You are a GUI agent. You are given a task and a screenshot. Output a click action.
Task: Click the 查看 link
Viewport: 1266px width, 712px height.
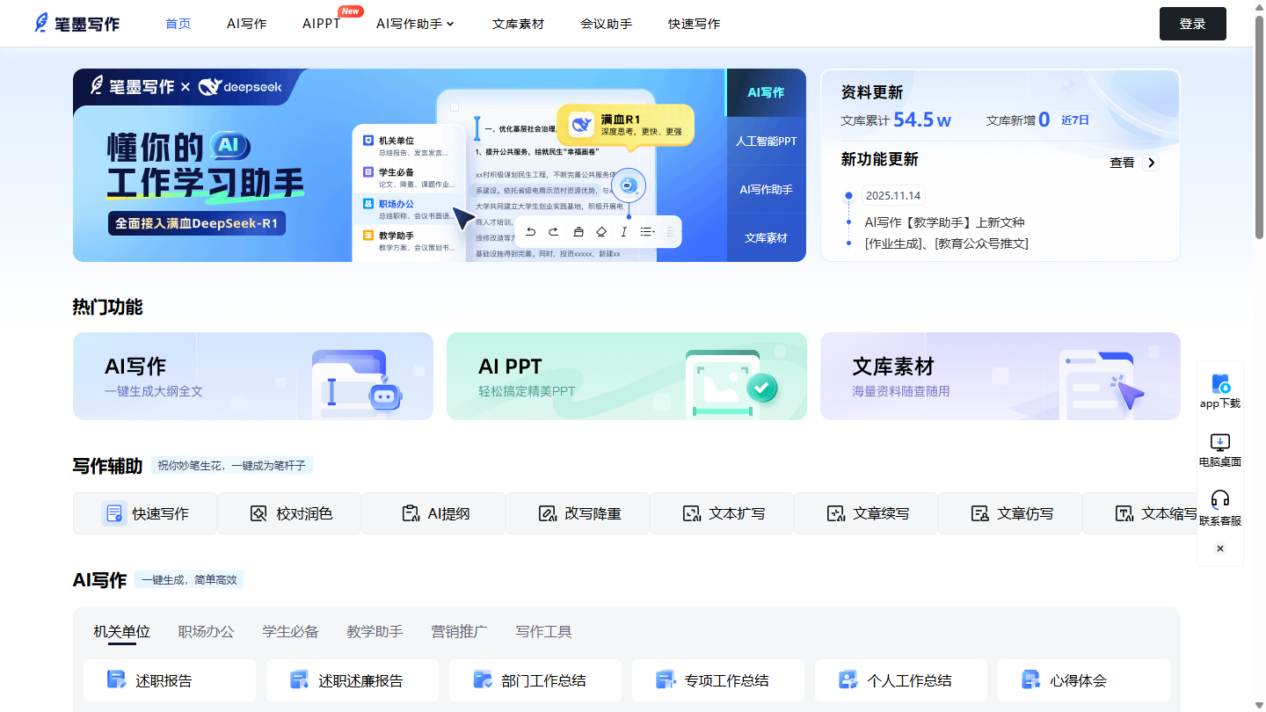pos(1122,163)
